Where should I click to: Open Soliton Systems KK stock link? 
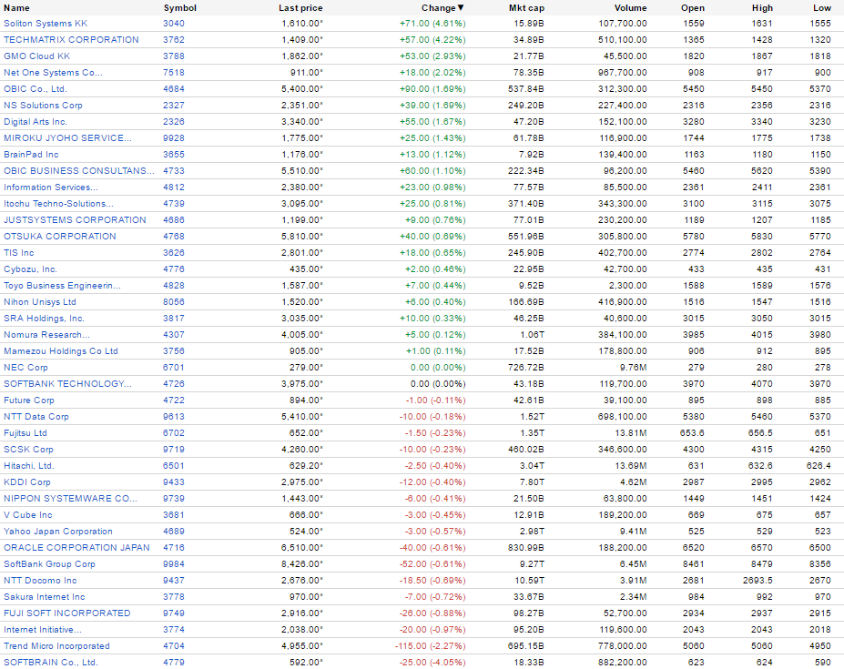(46, 24)
